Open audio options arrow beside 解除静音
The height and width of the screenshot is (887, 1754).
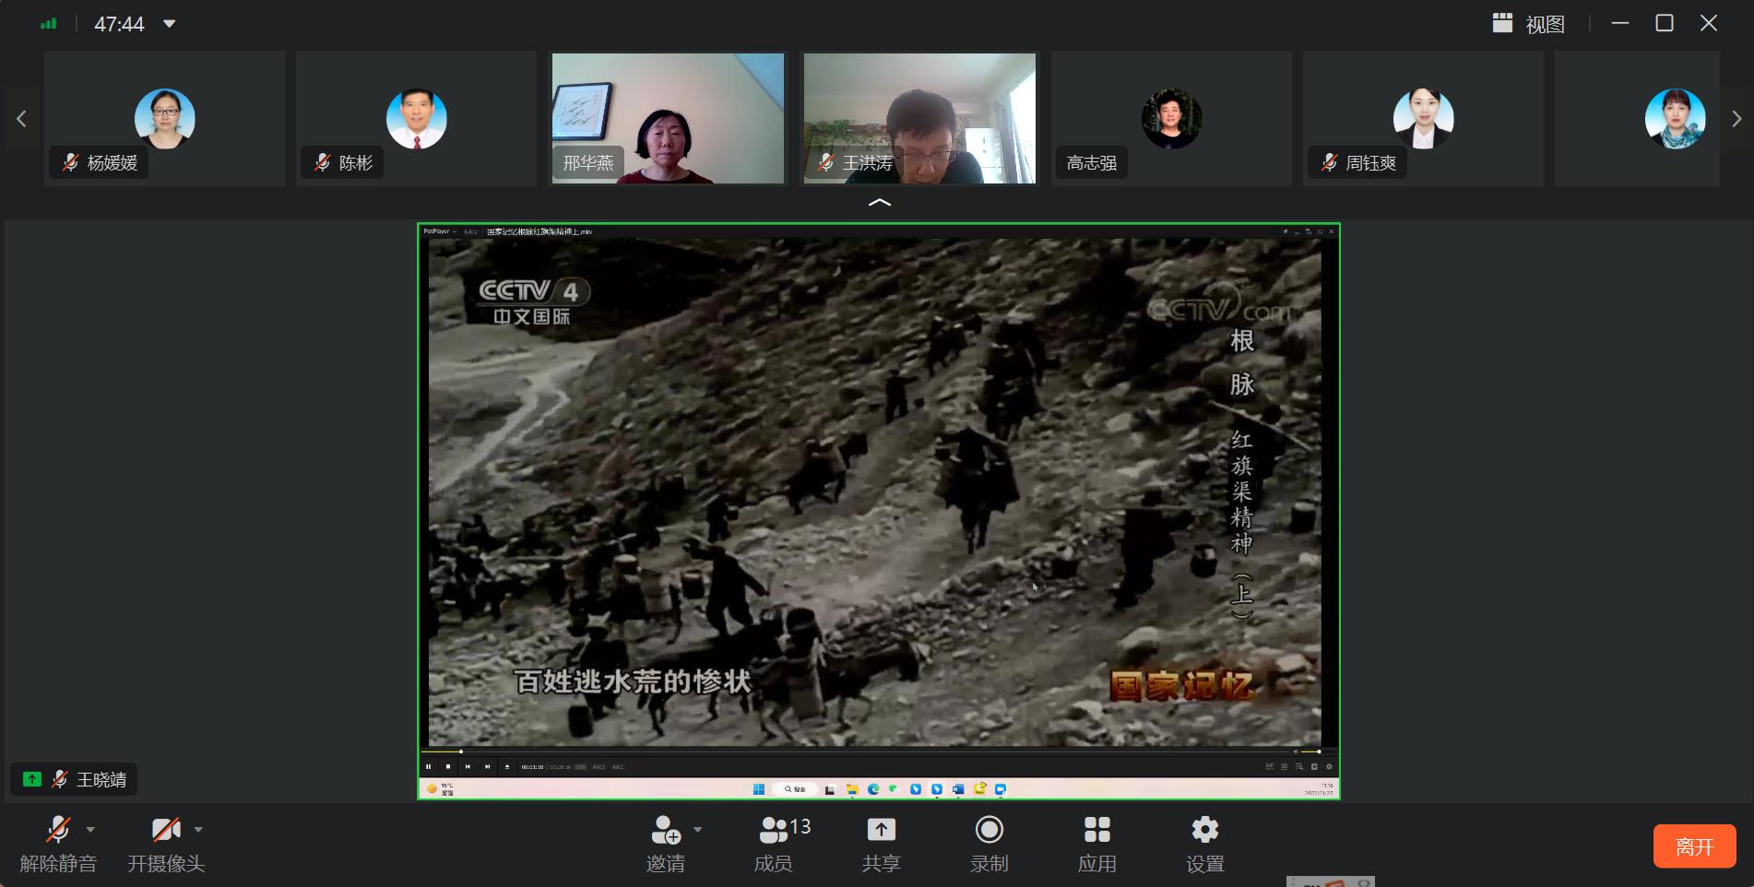click(90, 830)
